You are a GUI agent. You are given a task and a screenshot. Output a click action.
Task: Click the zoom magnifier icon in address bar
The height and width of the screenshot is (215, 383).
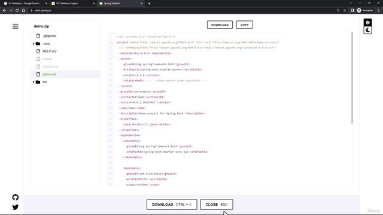click(338, 11)
